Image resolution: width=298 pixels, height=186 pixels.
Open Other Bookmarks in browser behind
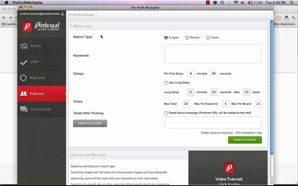pos(284,24)
